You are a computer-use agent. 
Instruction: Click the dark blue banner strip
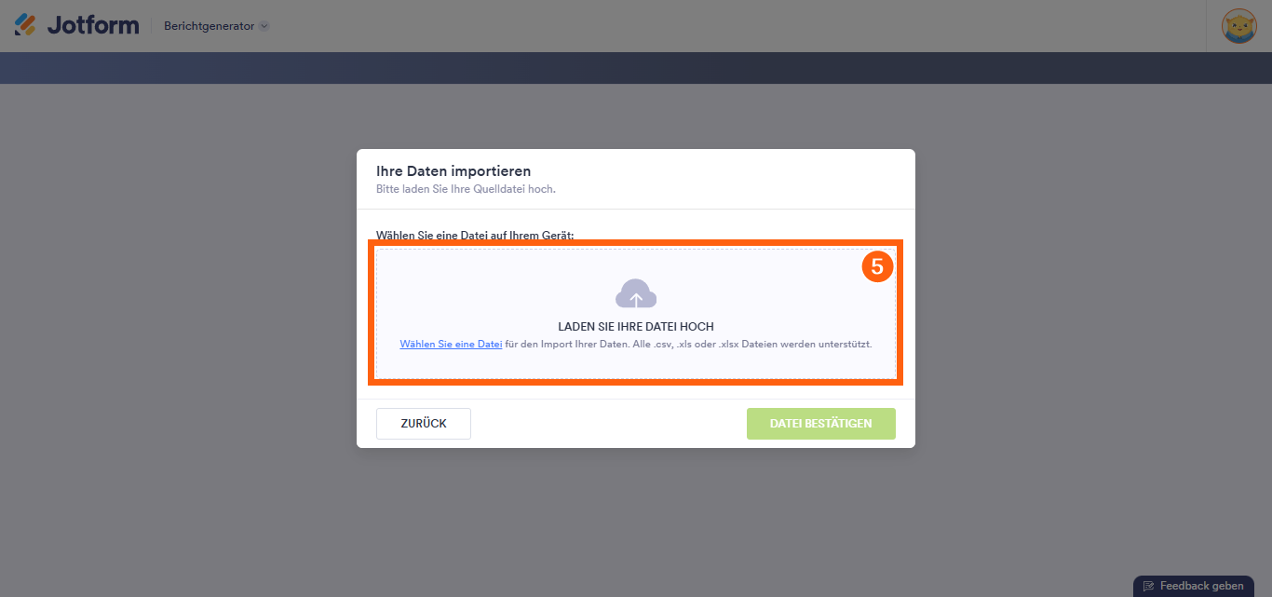(x=636, y=68)
